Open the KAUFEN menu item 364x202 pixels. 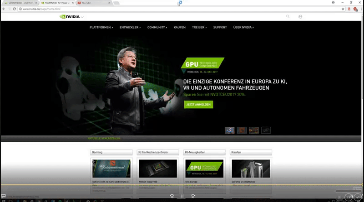point(179,27)
